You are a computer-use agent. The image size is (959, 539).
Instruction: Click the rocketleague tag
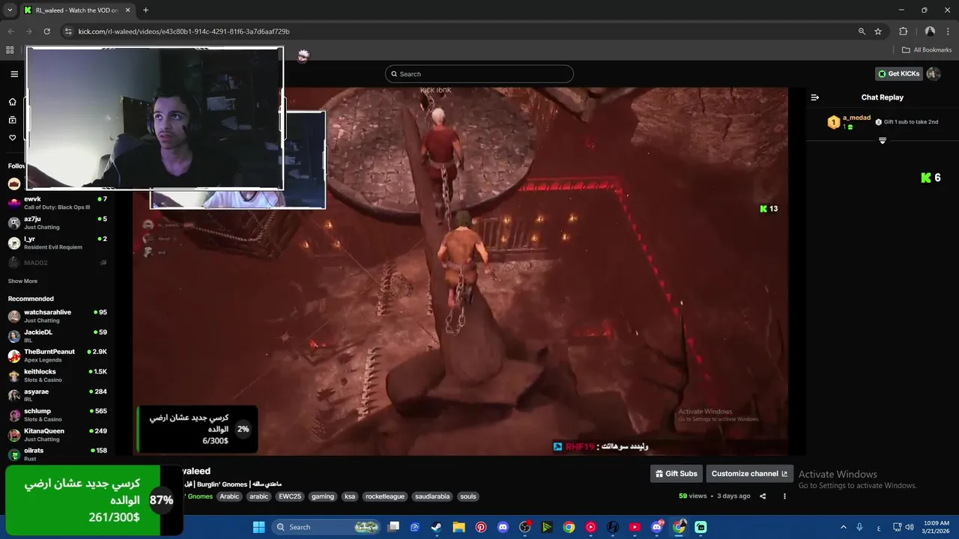tap(385, 496)
